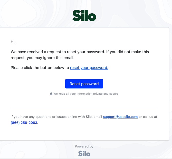172x159 pixels.
Task: Click the horizontal divider line above the help text
Action: (x=84, y=108)
